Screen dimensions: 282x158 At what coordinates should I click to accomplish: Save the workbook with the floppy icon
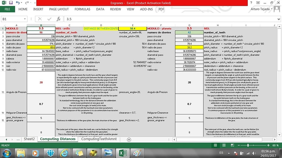pyautogui.click(x=11, y=3)
